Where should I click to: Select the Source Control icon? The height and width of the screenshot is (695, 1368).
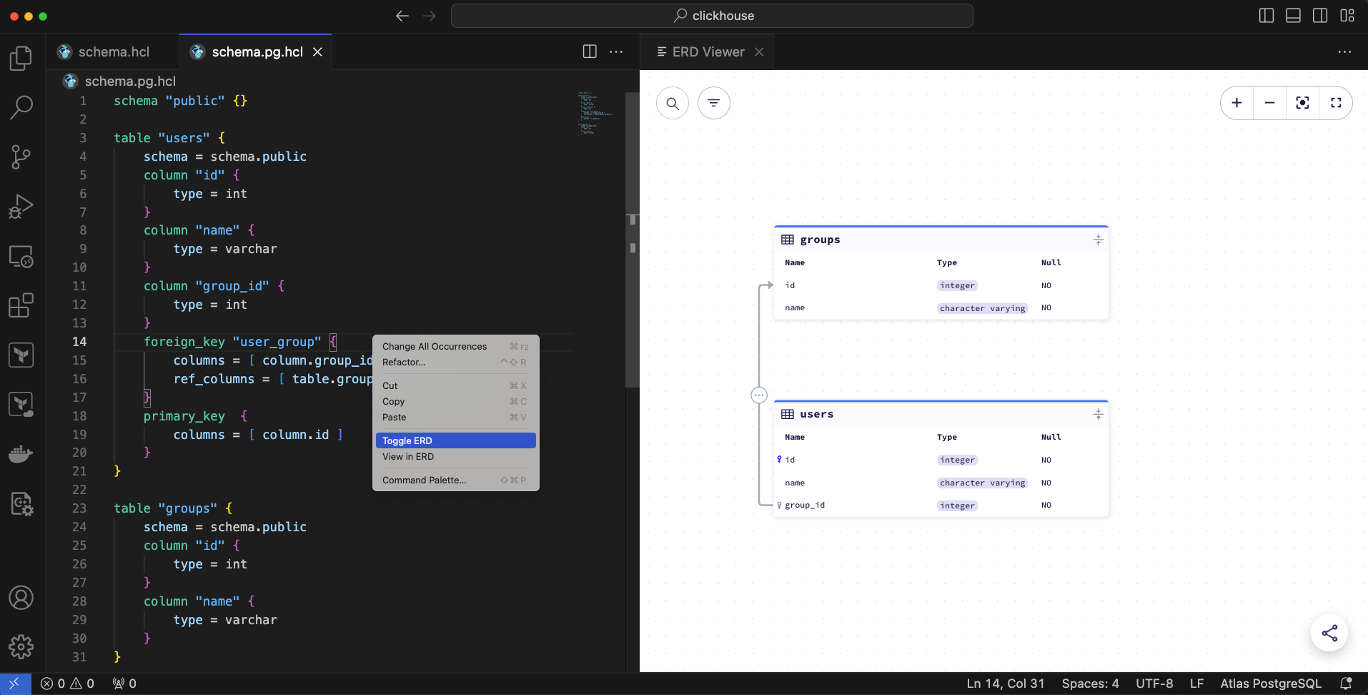pyautogui.click(x=21, y=157)
